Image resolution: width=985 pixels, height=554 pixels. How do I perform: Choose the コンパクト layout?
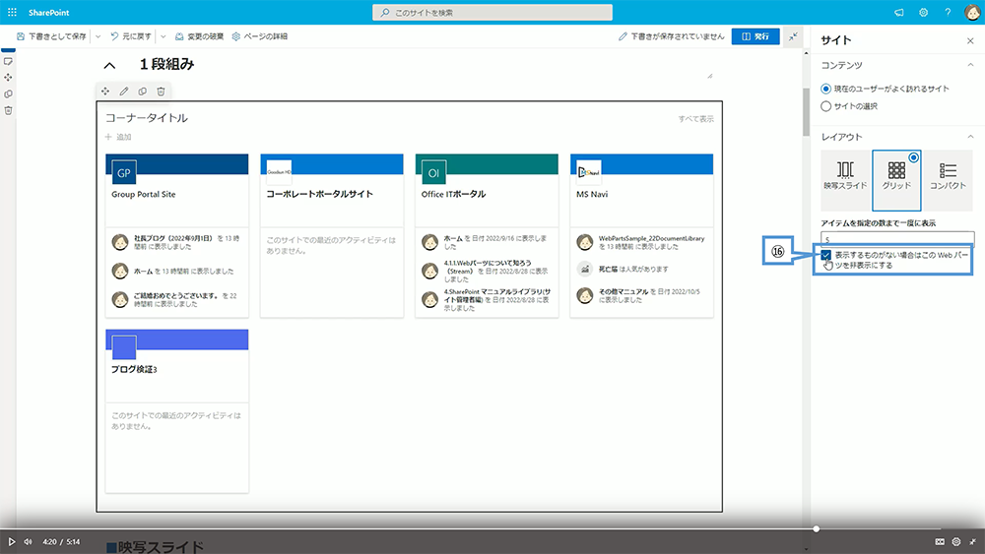[x=948, y=180]
